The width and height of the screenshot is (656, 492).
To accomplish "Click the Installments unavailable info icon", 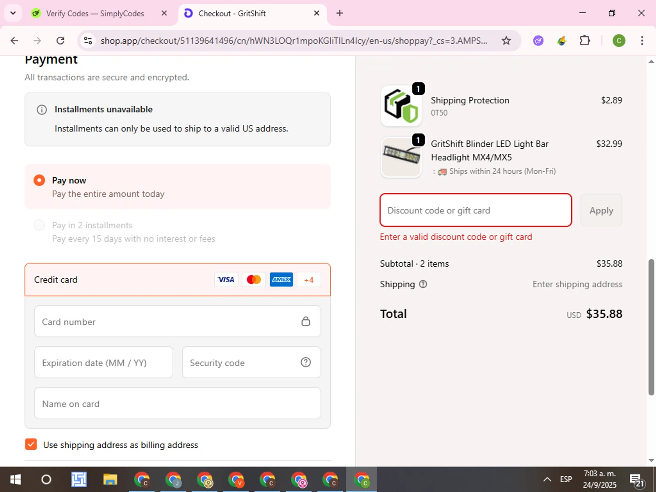I will coord(42,110).
